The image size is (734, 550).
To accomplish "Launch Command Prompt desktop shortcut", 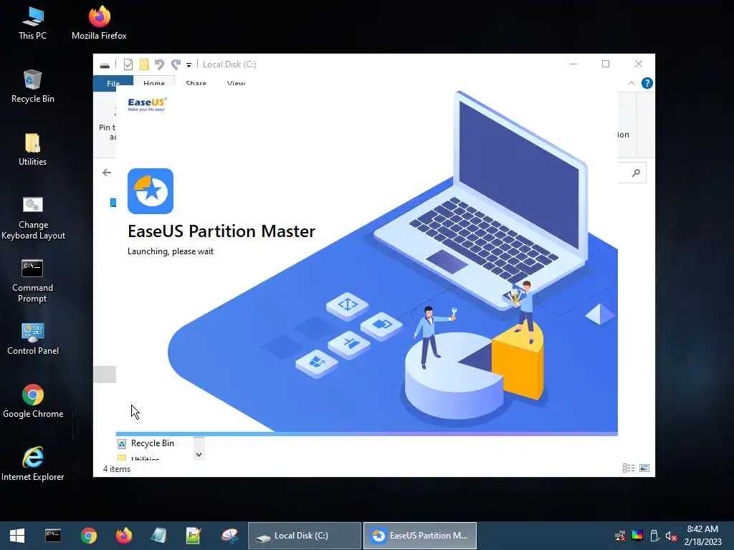I will [33, 281].
